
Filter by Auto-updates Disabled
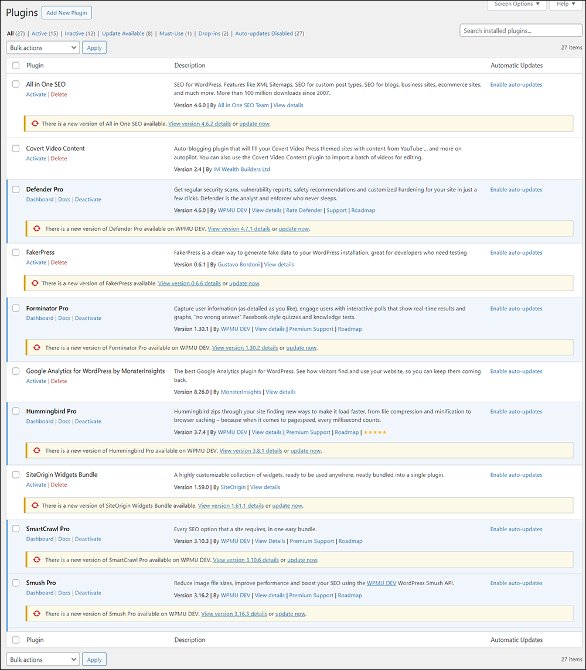[x=264, y=33]
